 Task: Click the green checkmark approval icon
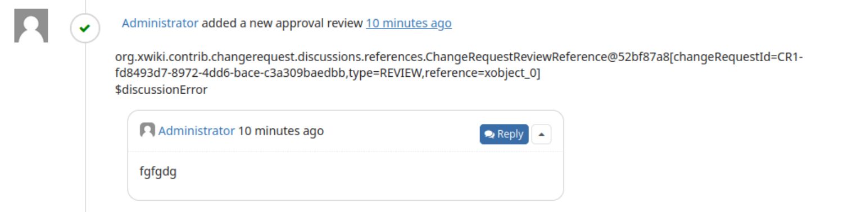85,28
